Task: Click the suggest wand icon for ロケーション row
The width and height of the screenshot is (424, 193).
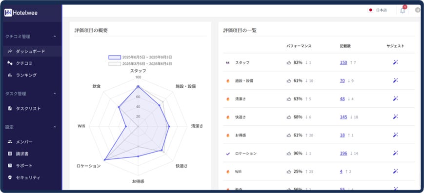Action: coord(395,153)
